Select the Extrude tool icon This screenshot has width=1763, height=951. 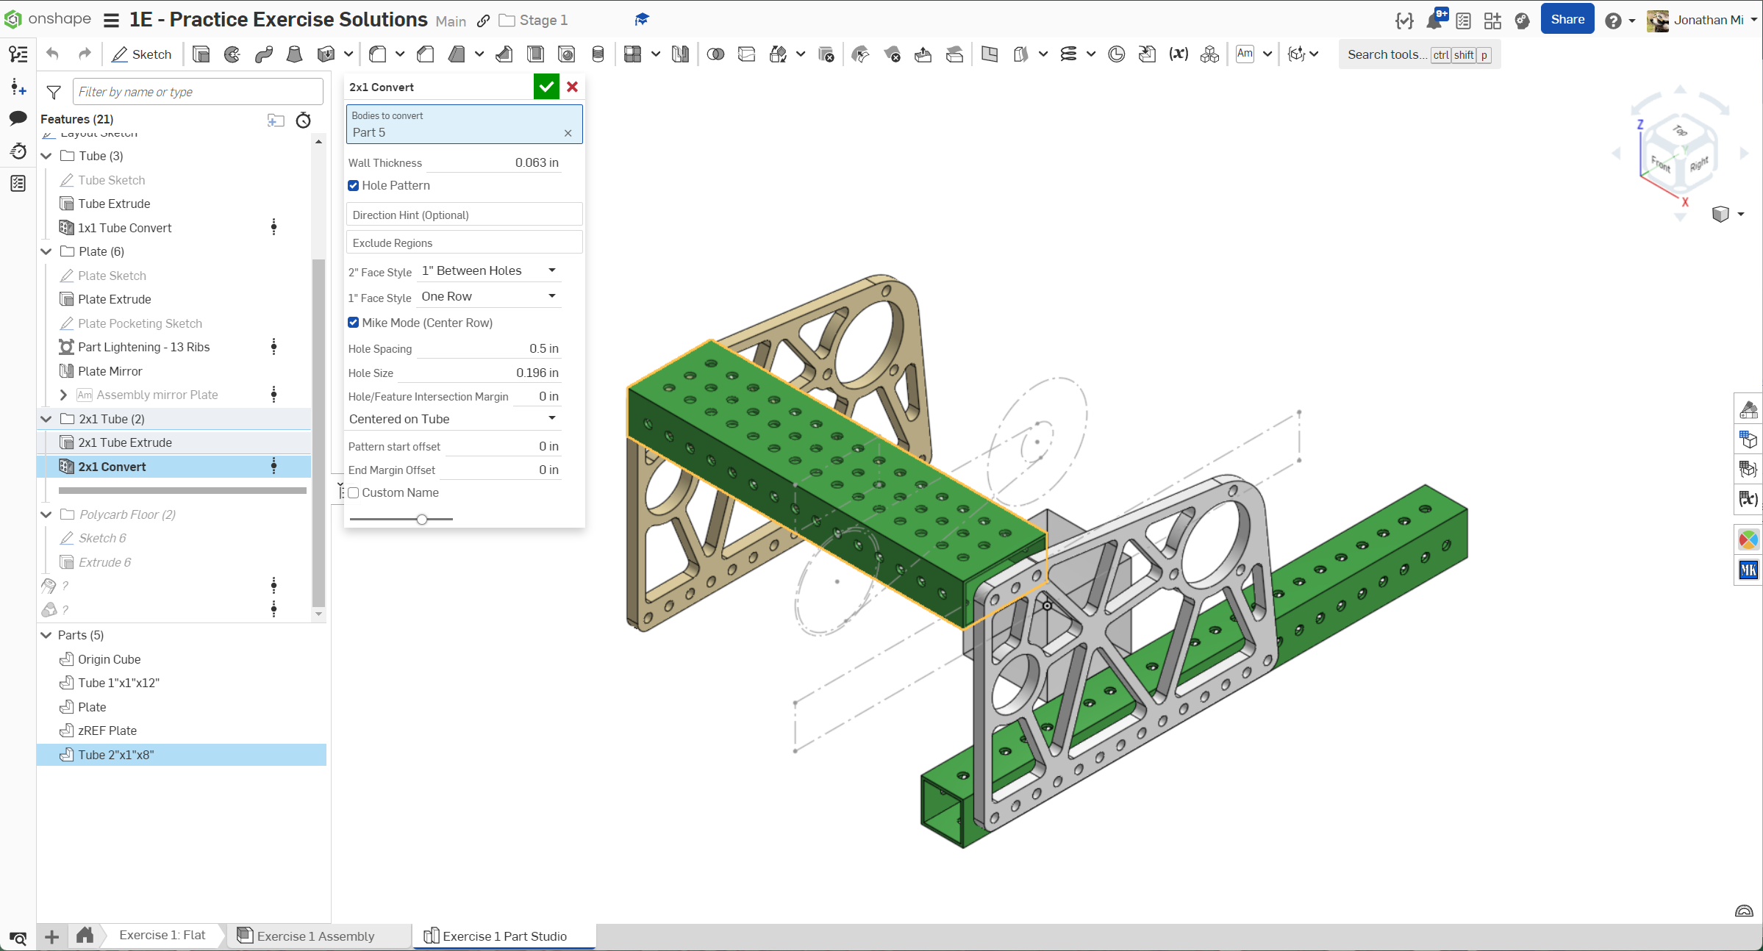point(201,54)
